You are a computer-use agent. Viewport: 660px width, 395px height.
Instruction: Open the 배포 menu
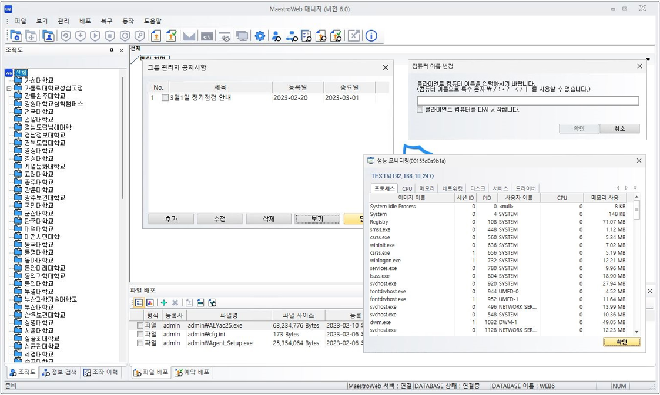(x=85, y=21)
